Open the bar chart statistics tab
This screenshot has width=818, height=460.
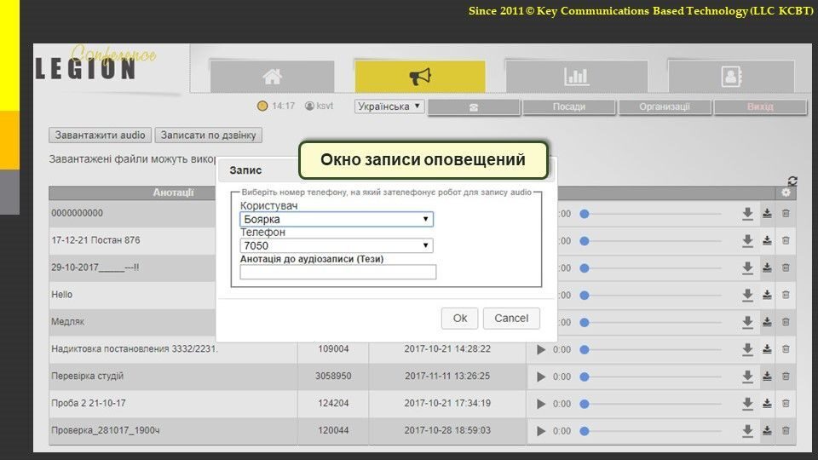coord(576,77)
